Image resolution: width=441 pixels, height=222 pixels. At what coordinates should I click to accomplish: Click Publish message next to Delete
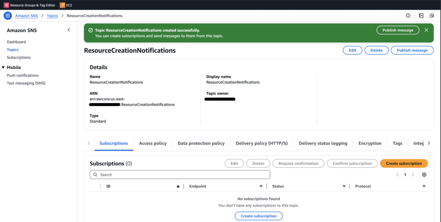pyautogui.click(x=412, y=50)
